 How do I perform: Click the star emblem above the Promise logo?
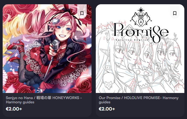coord(141,10)
